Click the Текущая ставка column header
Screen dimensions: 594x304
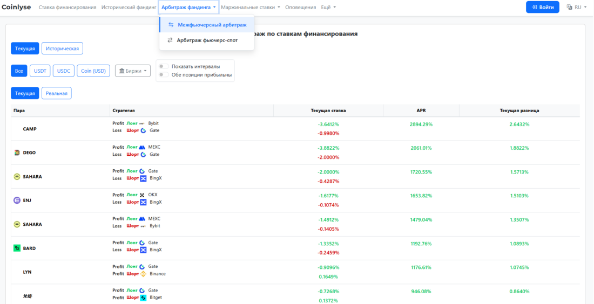(328, 110)
